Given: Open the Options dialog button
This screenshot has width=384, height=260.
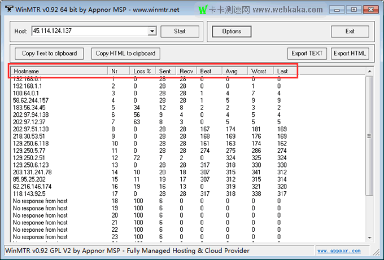Looking at the screenshot, I should [x=232, y=32].
